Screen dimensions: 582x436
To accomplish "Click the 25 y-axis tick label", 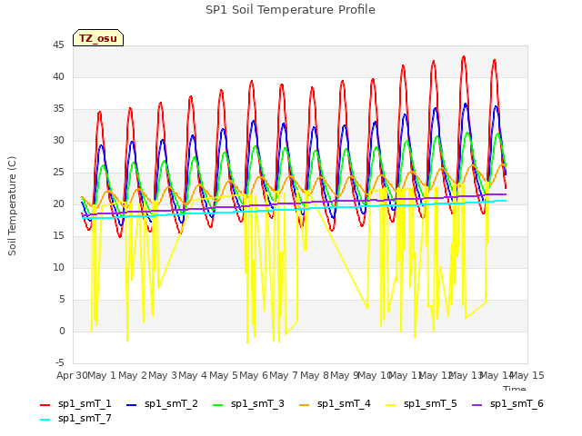I will click(58, 173).
